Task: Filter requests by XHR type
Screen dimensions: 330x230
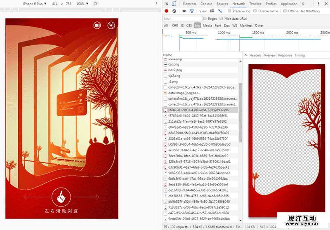Action: point(175,26)
